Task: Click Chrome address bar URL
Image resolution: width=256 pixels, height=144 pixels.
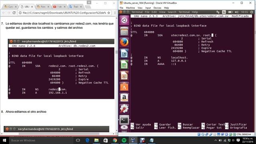Action: pos(64,13)
